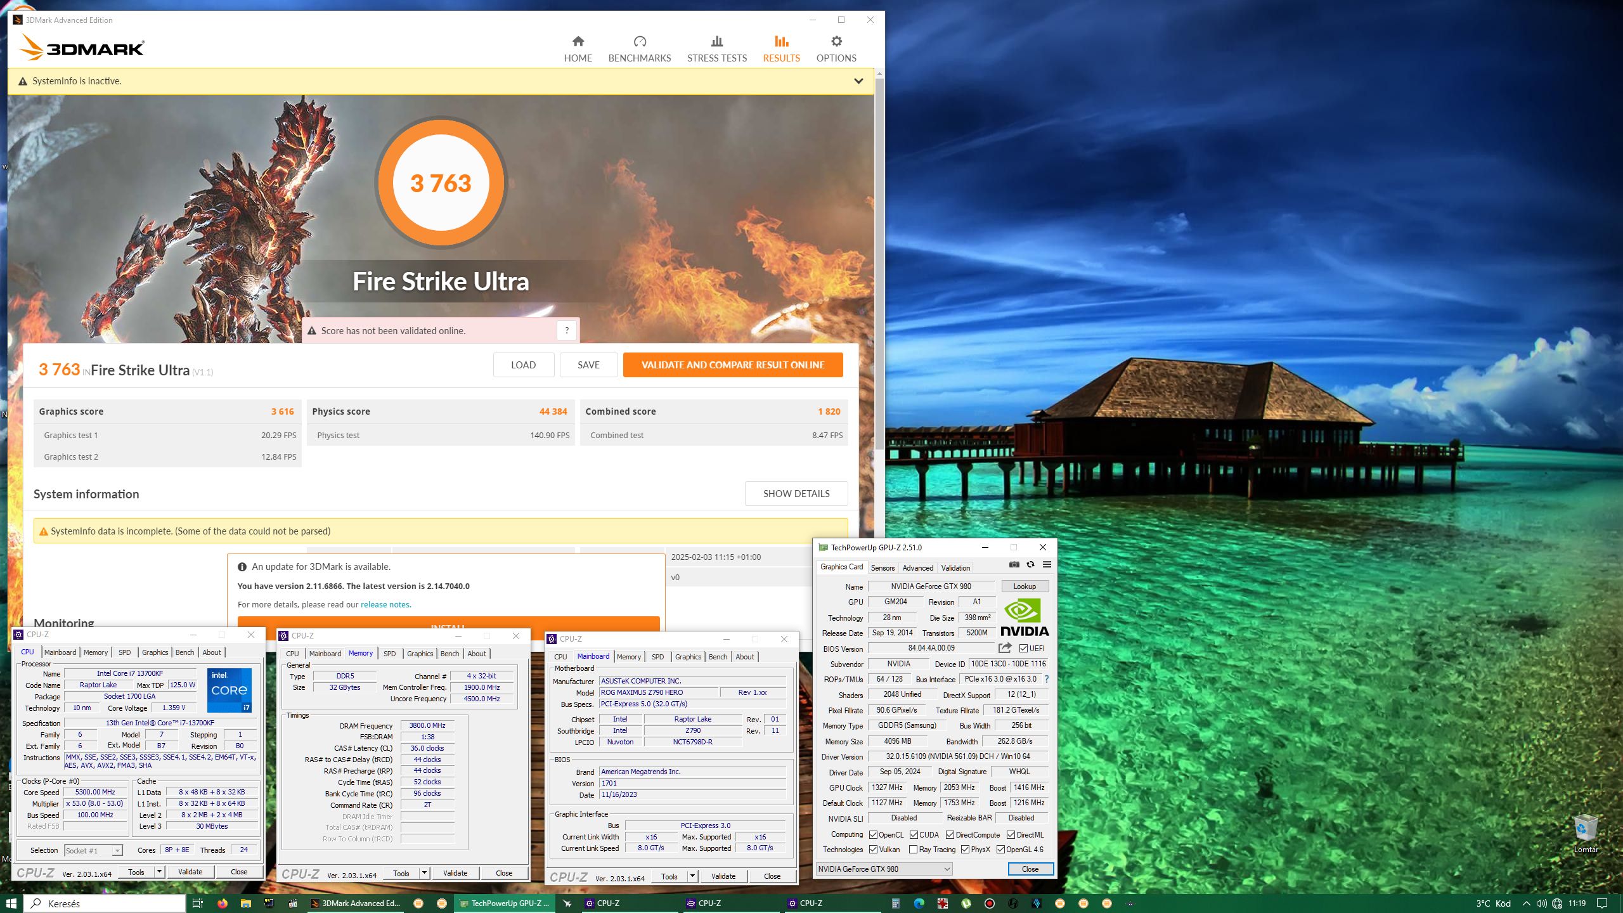Click the Lookup button in GPU-Z
This screenshot has width=1623, height=913.
pyautogui.click(x=1025, y=586)
